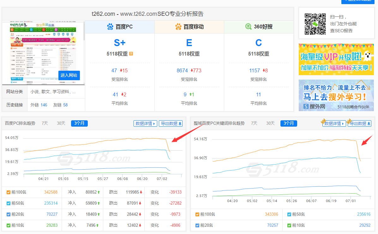Screen dimensions: 378x234
Task: Click the C grade under 360好搜
Action: click(x=259, y=43)
